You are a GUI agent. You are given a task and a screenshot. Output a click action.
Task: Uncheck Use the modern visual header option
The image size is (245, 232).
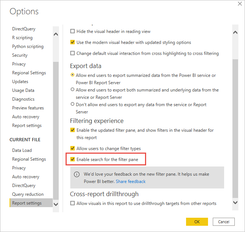click(x=73, y=42)
